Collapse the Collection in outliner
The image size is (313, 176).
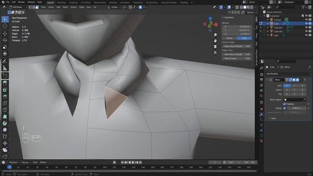[x=264, y=16]
